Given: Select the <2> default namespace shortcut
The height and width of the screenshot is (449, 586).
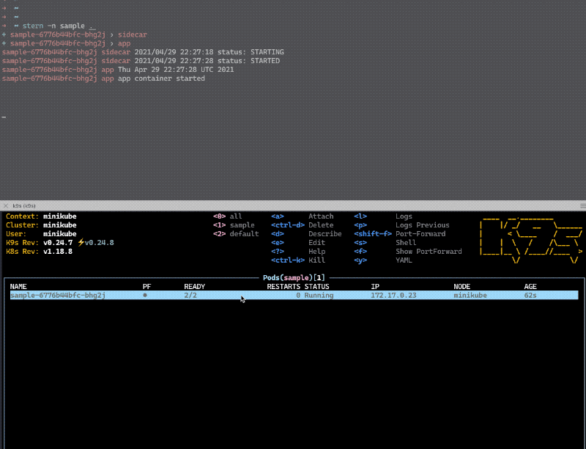Looking at the screenshot, I should [x=236, y=234].
